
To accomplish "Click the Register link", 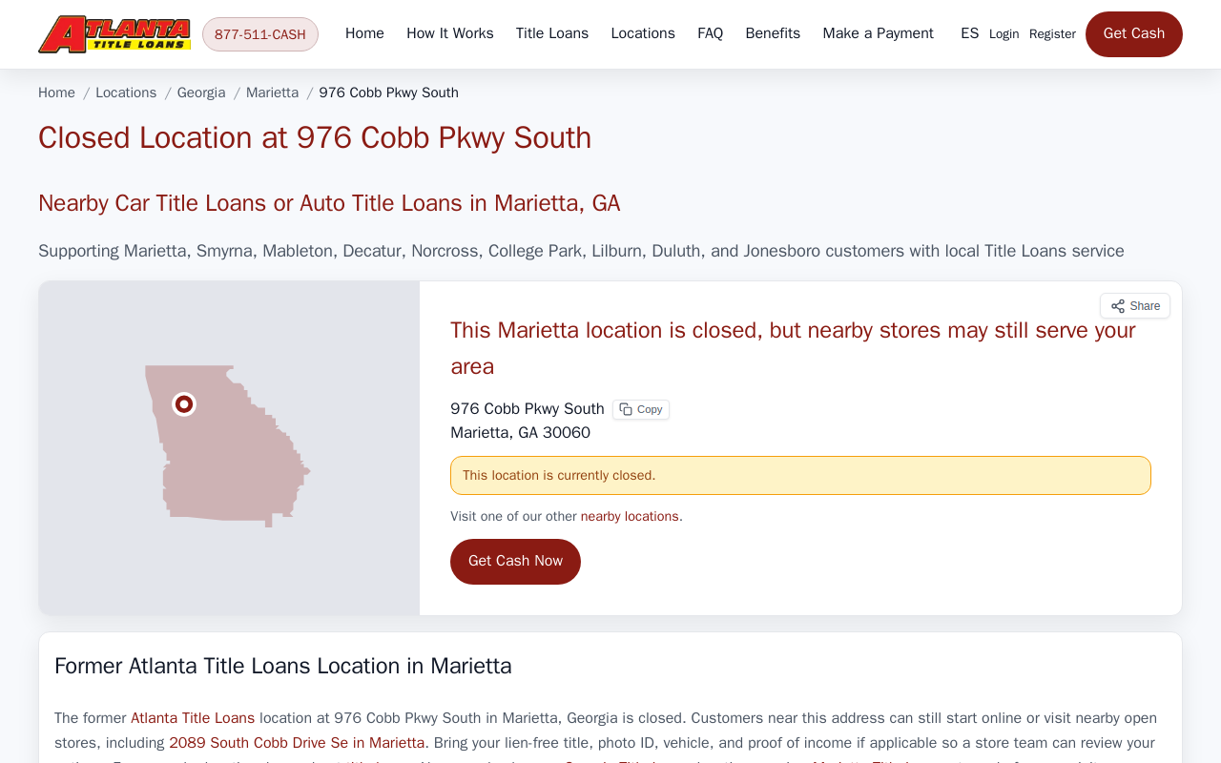I will point(1052,34).
